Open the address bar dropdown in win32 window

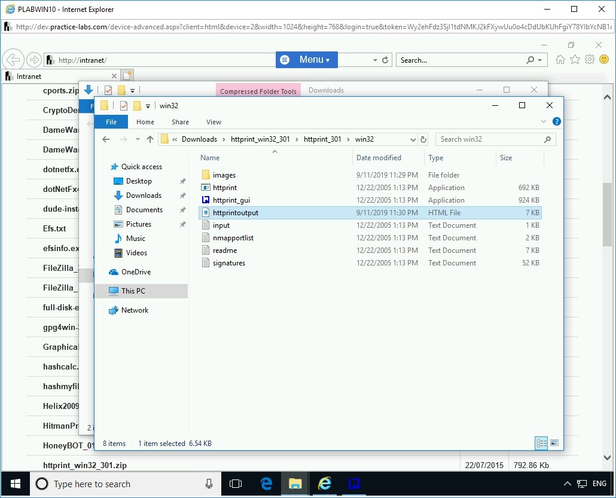(414, 139)
